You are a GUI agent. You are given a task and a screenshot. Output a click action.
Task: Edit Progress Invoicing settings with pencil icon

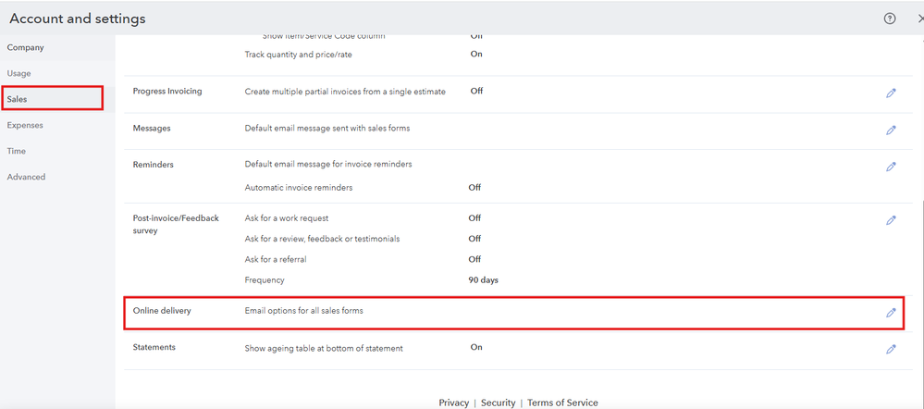click(891, 93)
